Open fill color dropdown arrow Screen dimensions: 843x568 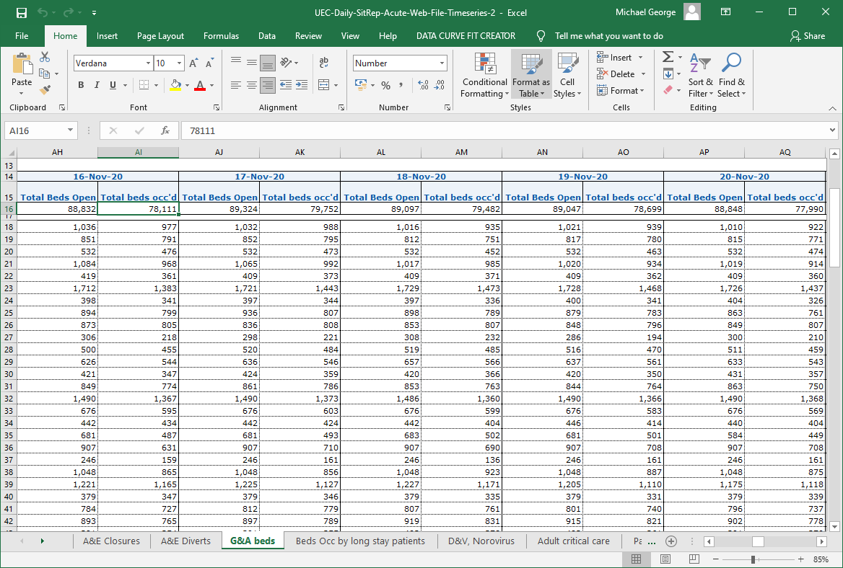click(x=187, y=85)
